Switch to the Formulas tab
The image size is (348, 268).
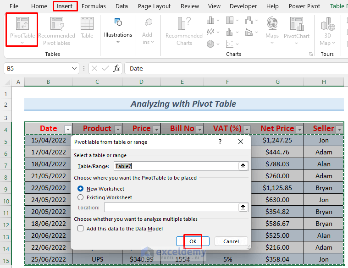[93, 6]
